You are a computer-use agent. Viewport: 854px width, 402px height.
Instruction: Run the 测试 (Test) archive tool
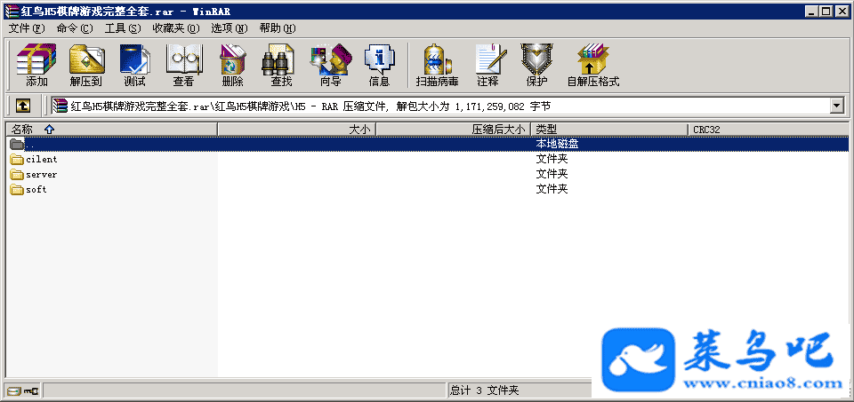tap(134, 65)
